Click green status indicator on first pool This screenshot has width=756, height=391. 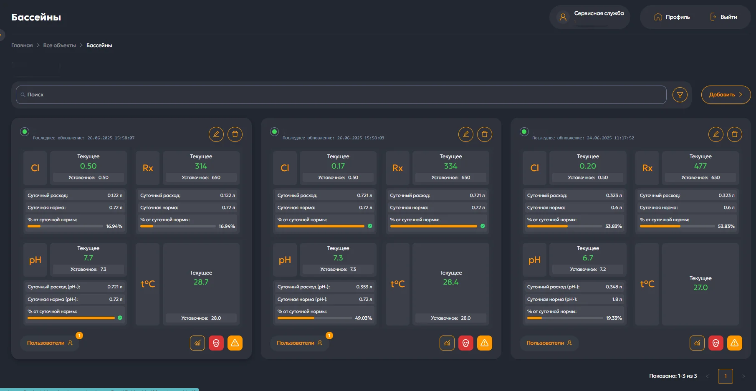pos(25,132)
